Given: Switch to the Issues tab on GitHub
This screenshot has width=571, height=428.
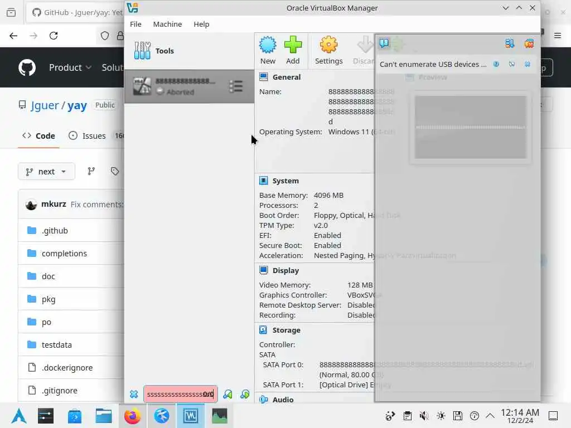Looking at the screenshot, I should pos(88,136).
